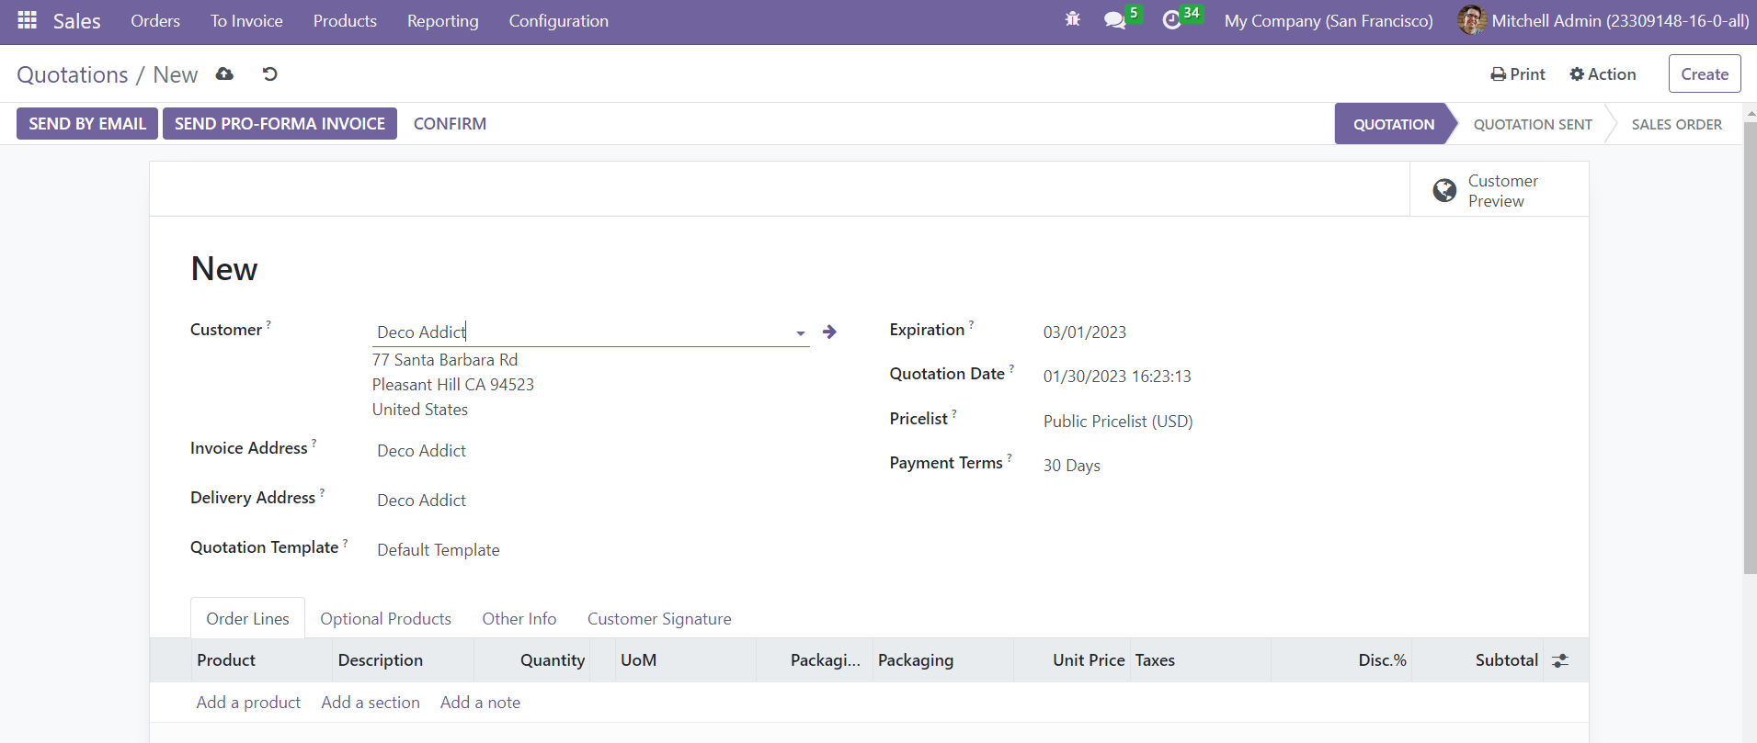The width and height of the screenshot is (1757, 743).
Task: Click the vertical page scrollbar
Action: [x=1750, y=349]
